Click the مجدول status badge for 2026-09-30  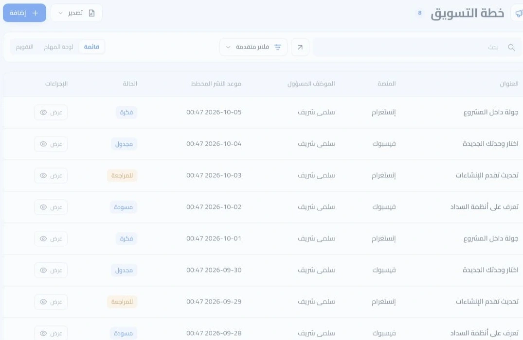click(124, 271)
